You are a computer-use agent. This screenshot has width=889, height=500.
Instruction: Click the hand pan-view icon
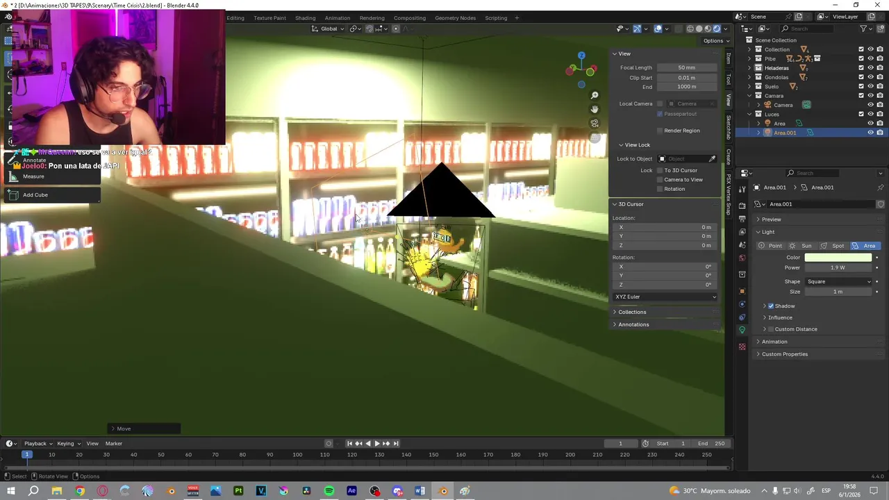click(x=595, y=109)
